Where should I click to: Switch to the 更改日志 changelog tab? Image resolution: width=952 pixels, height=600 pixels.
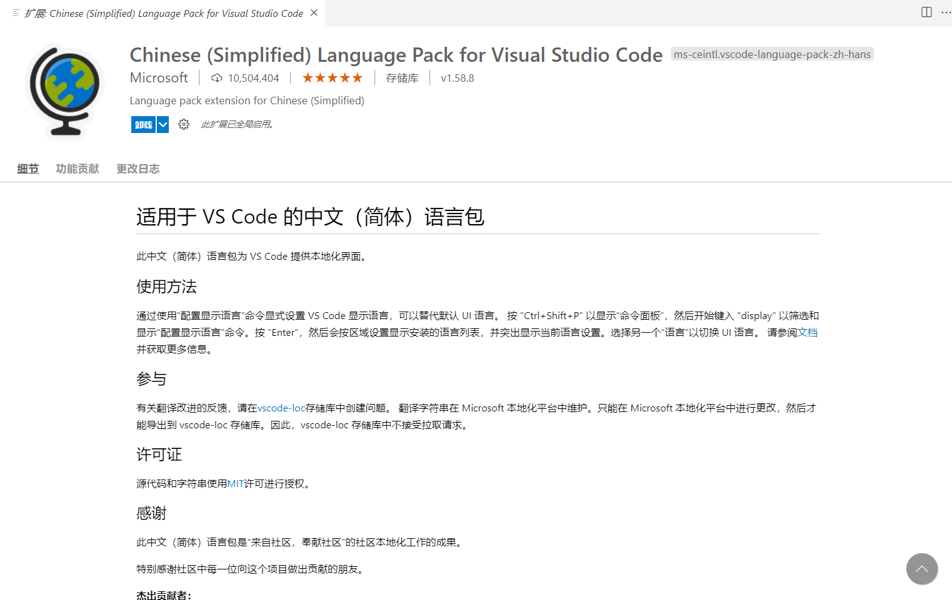tap(138, 169)
